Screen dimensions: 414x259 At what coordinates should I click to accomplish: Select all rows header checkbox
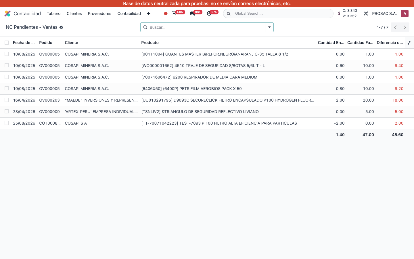(x=7, y=43)
